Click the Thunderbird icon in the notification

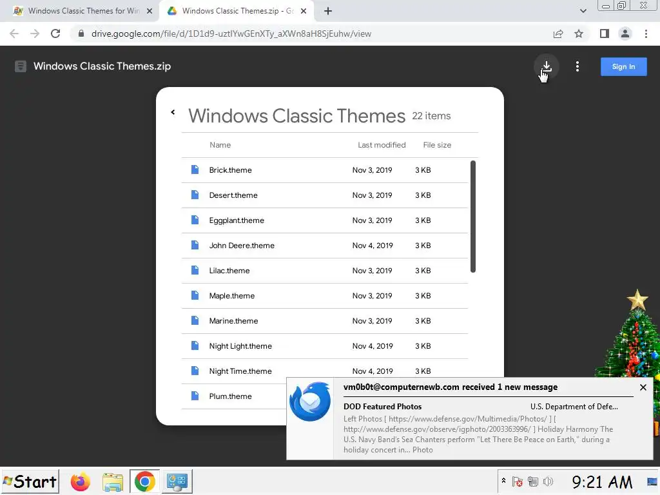point(310,402)
